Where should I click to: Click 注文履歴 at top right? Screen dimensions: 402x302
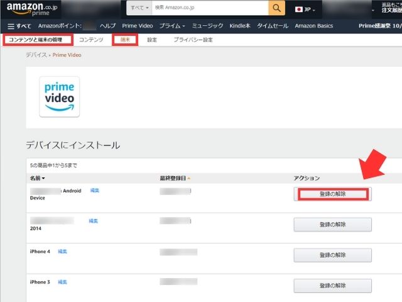(392, 10)
